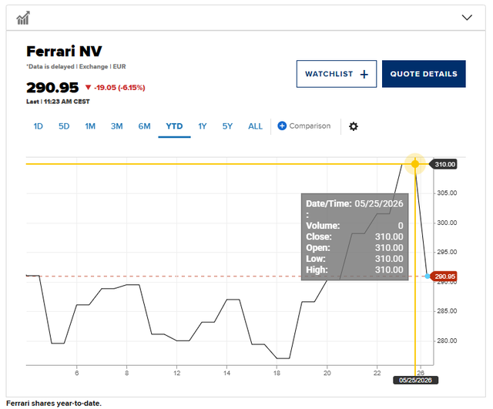
Task: Click the x-axis label 14
Action: [x=226, y=373]
